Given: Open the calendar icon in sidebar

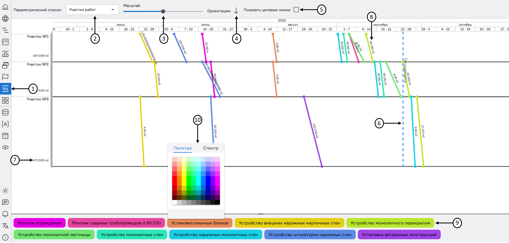Looking at the screenshot, I should pos(5,136).
